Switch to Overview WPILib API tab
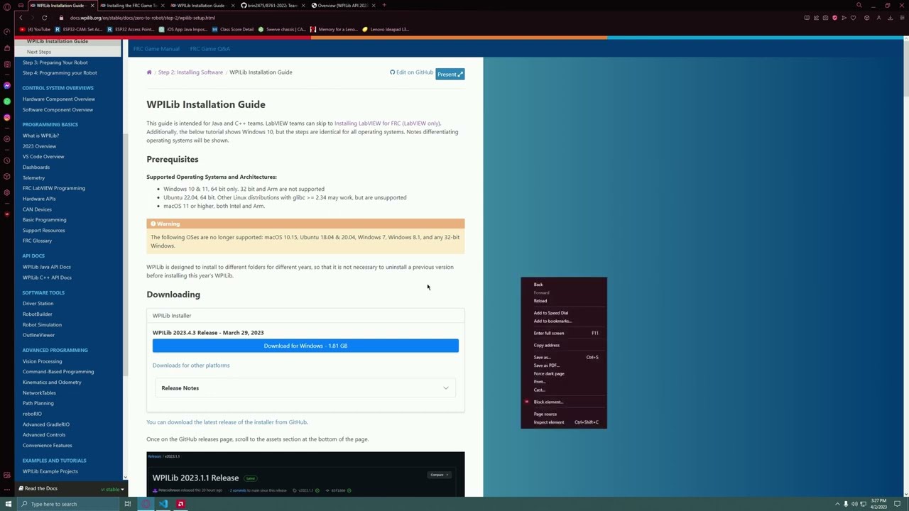Image resolution: width=909 pixels, height=511 pixels. pos(342,6)
